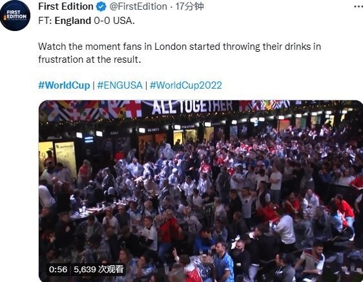Click the ALL TOGETHER banner in video
Screen dimensions: 363x282
coord(192,107)
